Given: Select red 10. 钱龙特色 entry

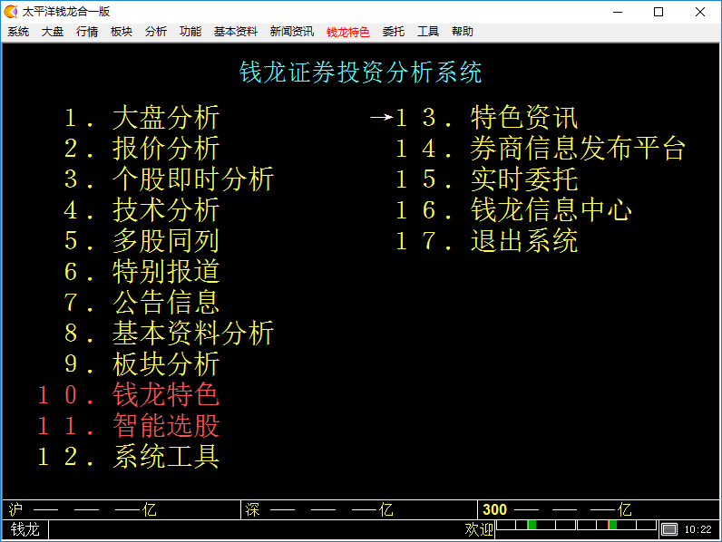Looking at the screenshot, I should 129,395.
